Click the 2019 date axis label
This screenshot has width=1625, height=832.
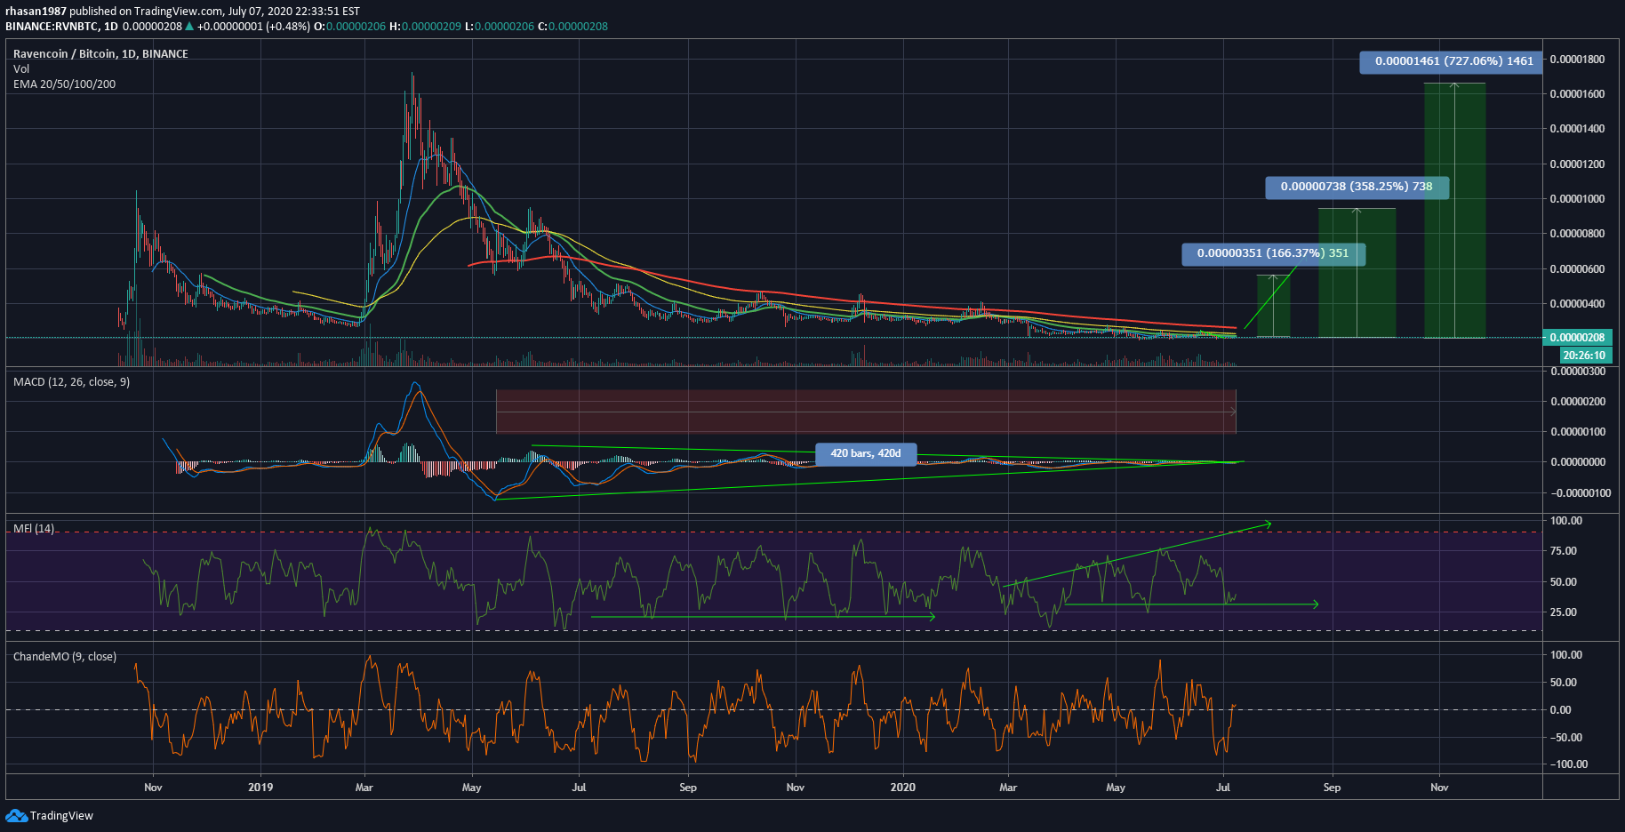260,788
